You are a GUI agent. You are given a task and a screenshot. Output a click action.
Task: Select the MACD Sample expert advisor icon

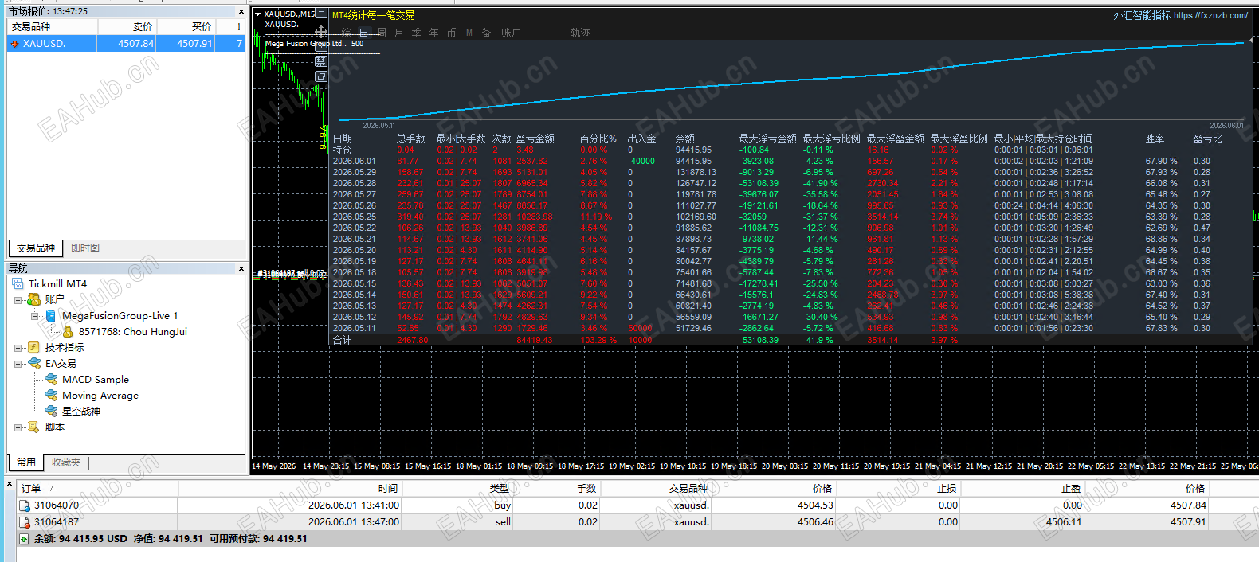[x=51, y=379]
